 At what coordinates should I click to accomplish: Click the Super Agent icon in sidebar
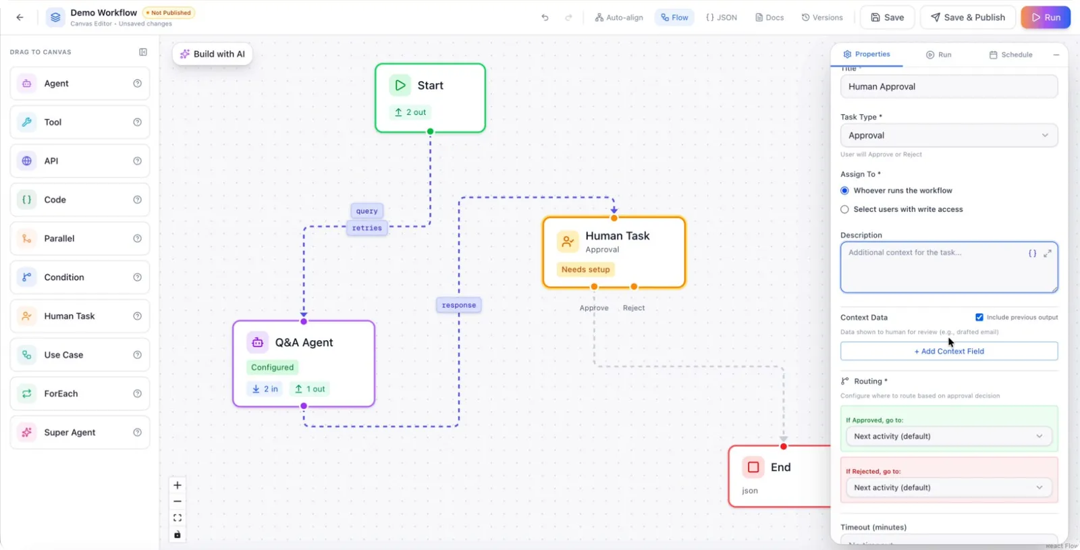pyautogui.click(x=27, y=433)
